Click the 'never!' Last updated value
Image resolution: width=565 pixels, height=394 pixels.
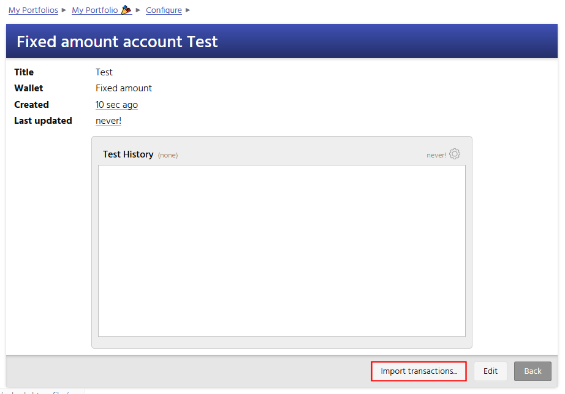tap(108, 121)
